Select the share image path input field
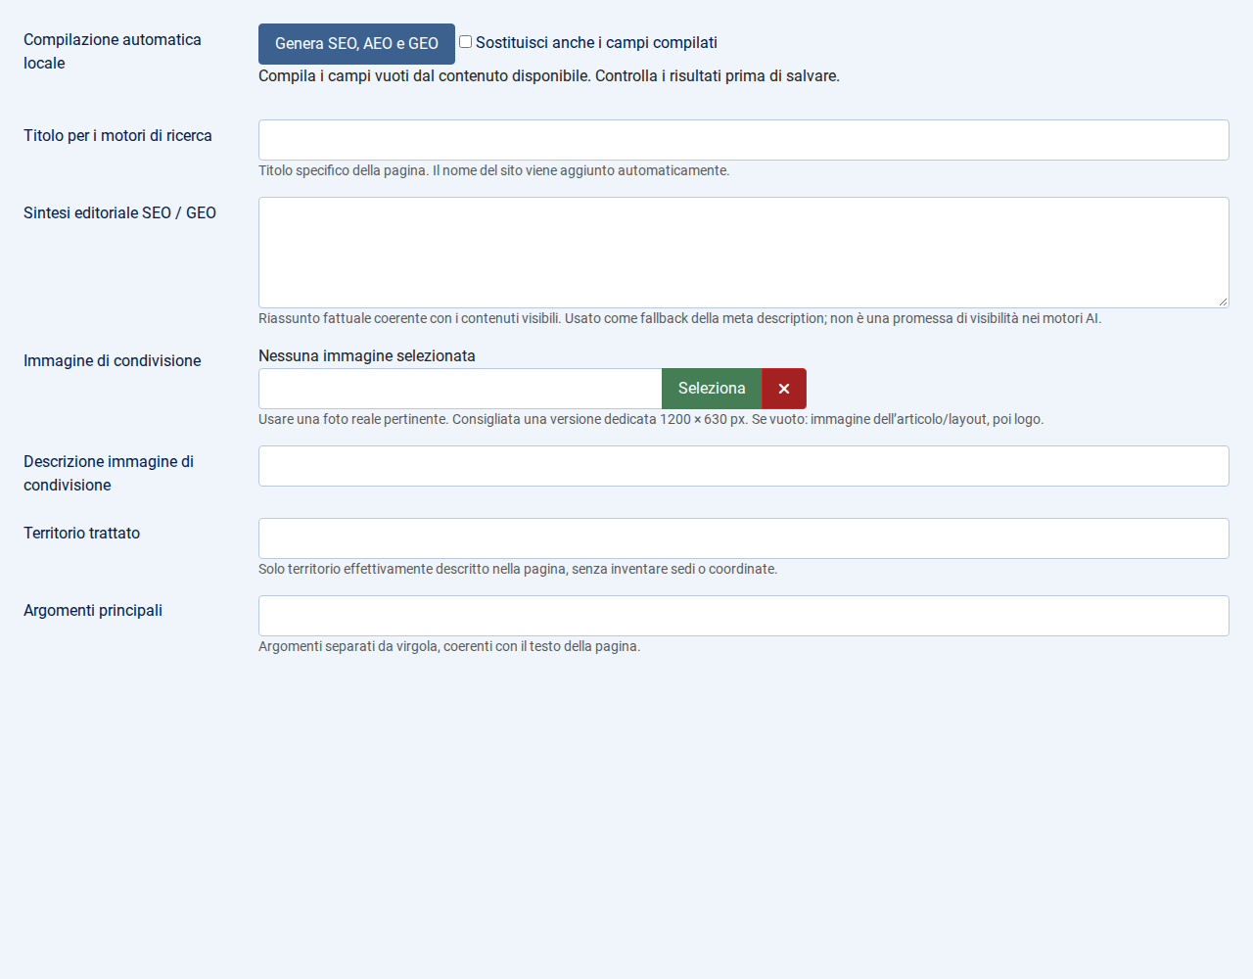Screen dimensions: 1253x979 [x=460, y=389]
